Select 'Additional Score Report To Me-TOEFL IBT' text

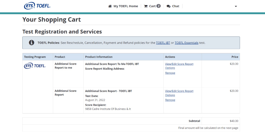point(112,64)
